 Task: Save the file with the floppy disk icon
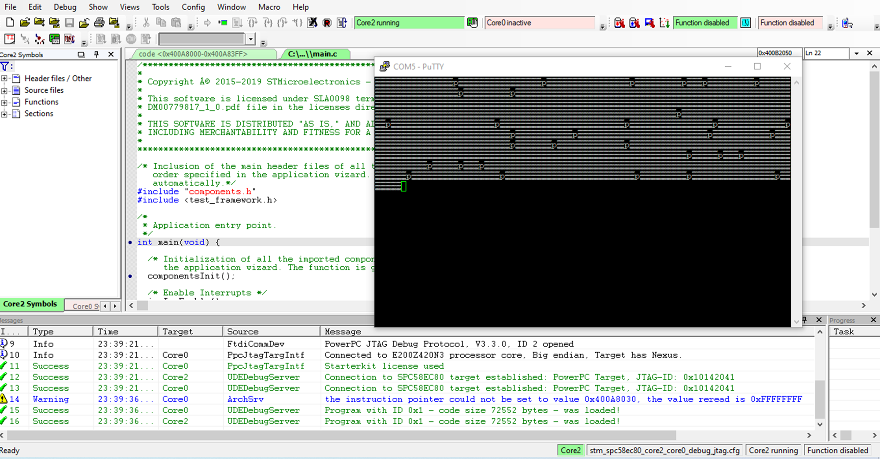[x=69, y=22]
